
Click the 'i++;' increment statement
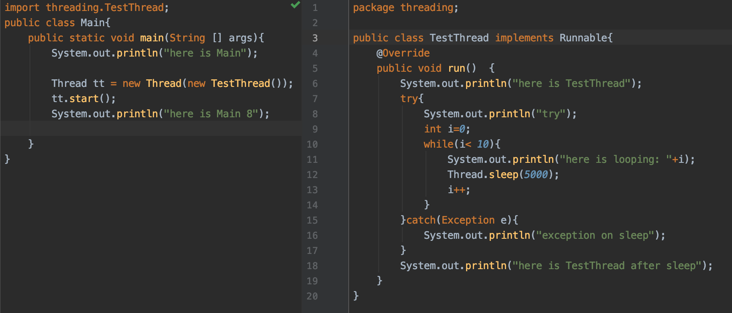point(459,190)
